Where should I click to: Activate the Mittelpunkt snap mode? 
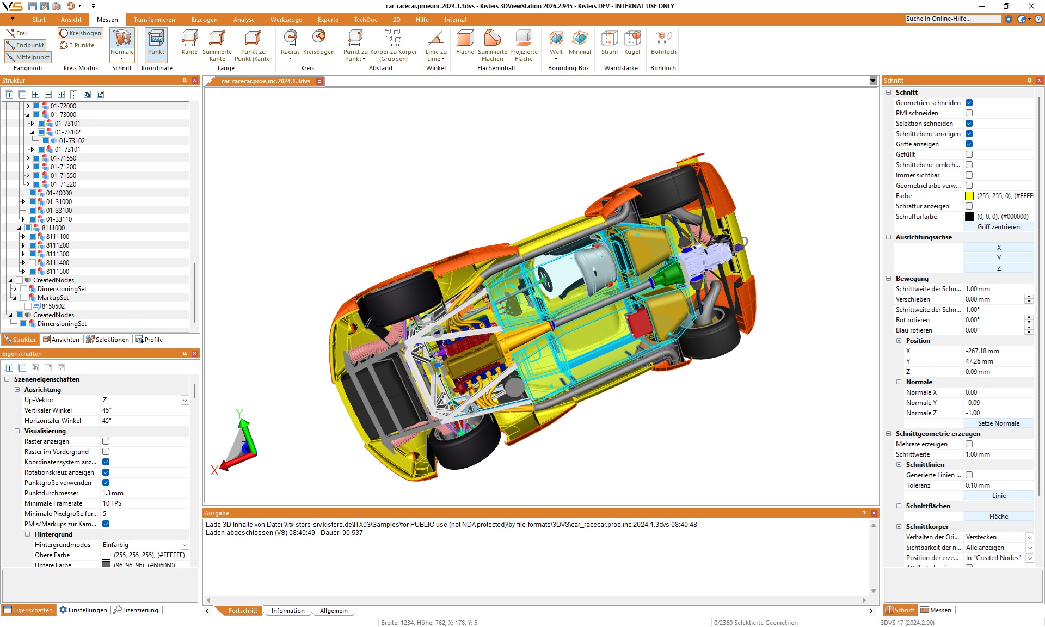pyautogui.click(x=28, y=57)
